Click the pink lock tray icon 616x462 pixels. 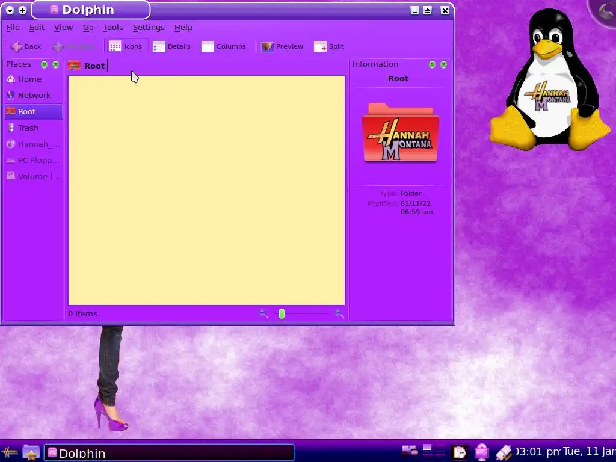click(x=482, y=452)
